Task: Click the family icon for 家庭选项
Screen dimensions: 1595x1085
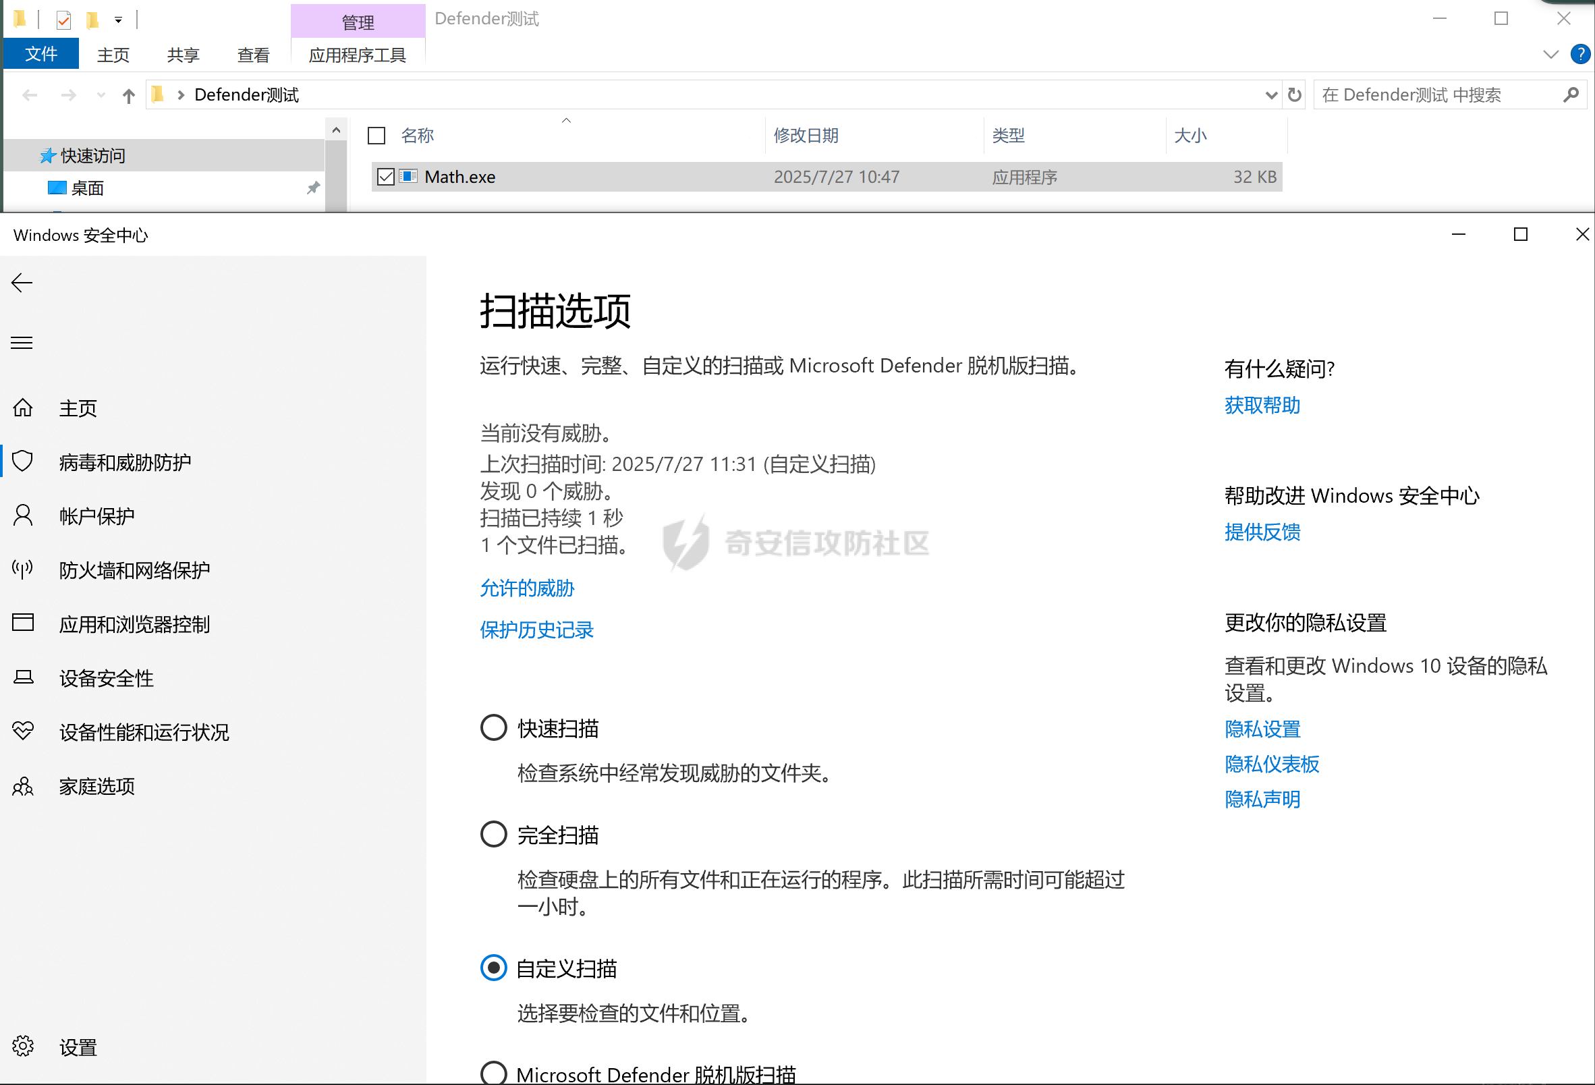Action: tap(23, 786)
